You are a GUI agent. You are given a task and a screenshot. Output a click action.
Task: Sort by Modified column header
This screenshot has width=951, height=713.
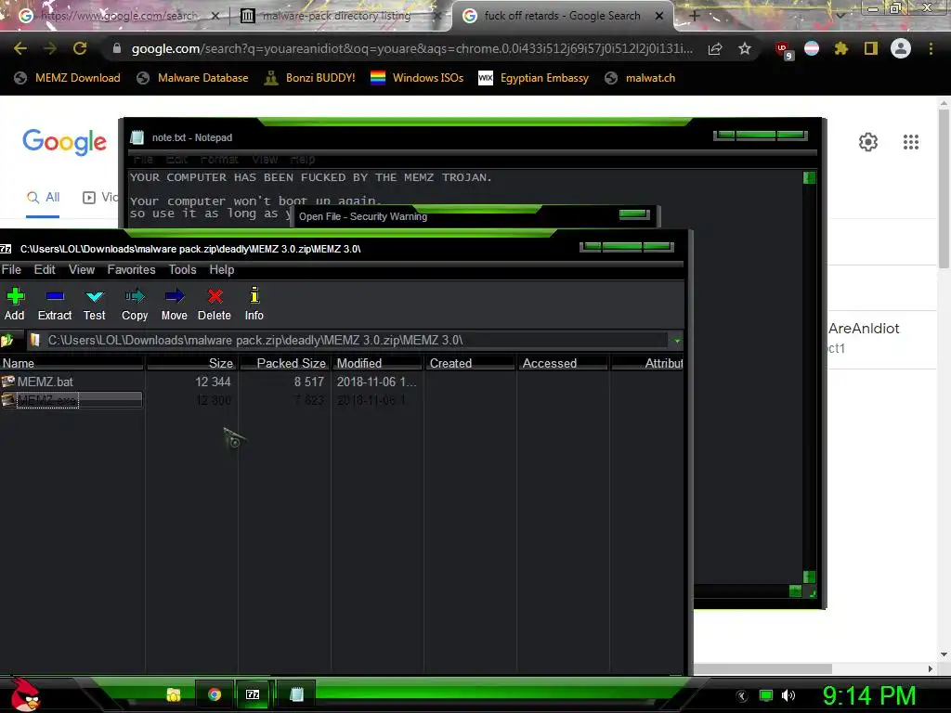click(377, 363)
